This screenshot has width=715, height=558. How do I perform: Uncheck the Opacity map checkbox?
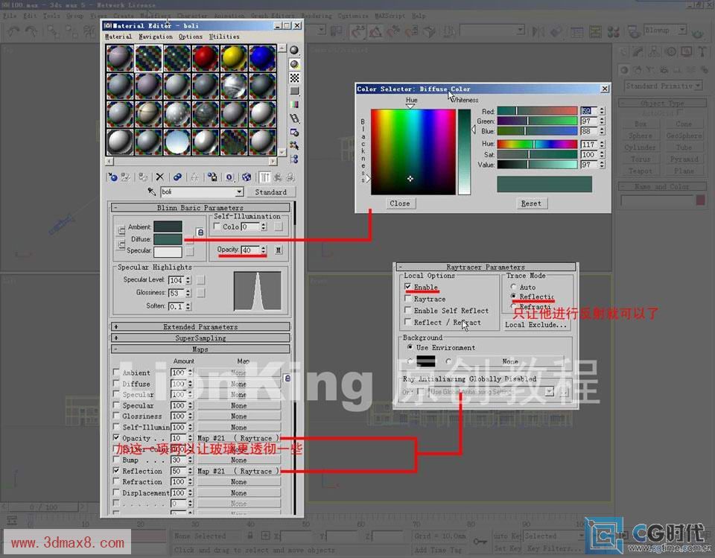(x=116, y=437)
